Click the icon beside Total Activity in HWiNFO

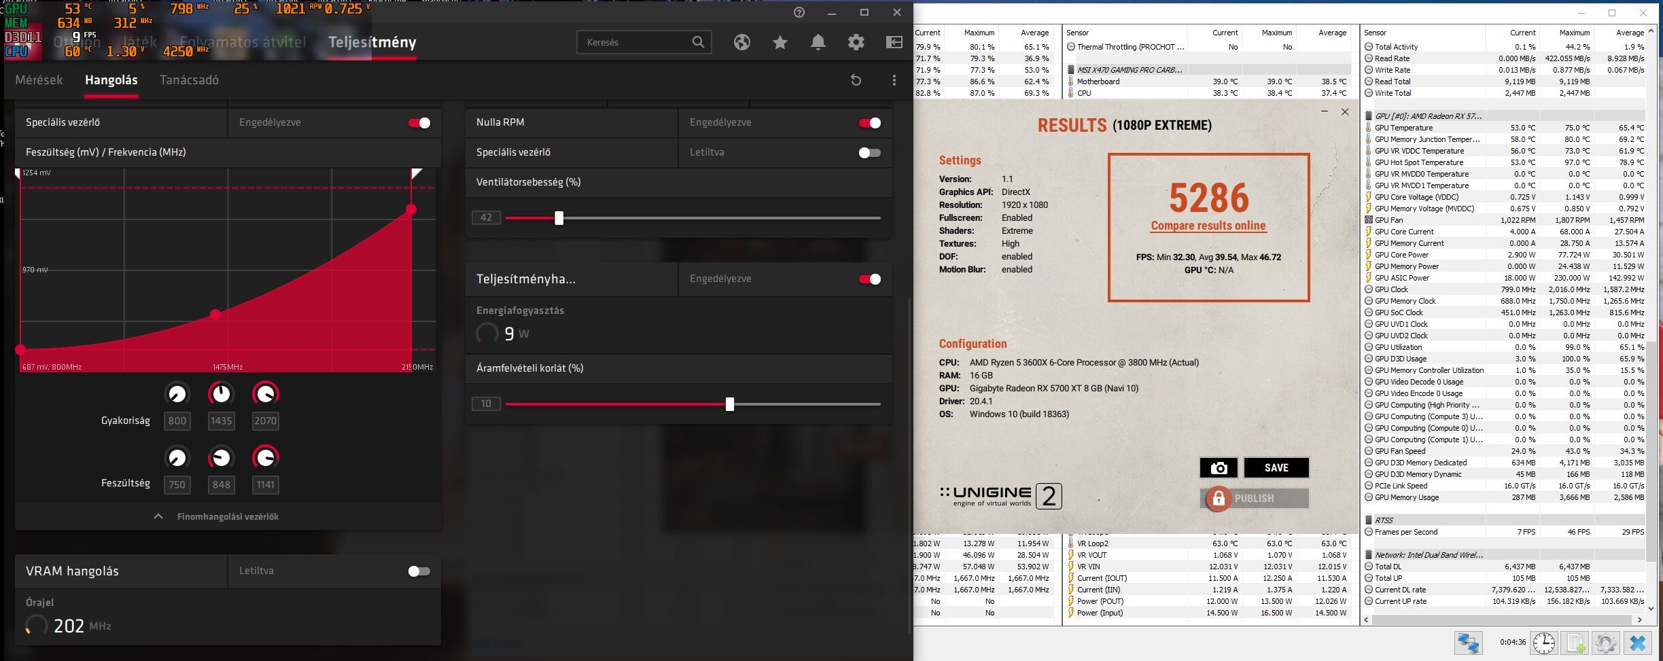pyautogui.click(x=1369, y=47)
